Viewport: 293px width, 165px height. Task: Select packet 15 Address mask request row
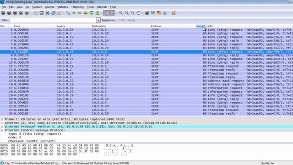[146, 81]
